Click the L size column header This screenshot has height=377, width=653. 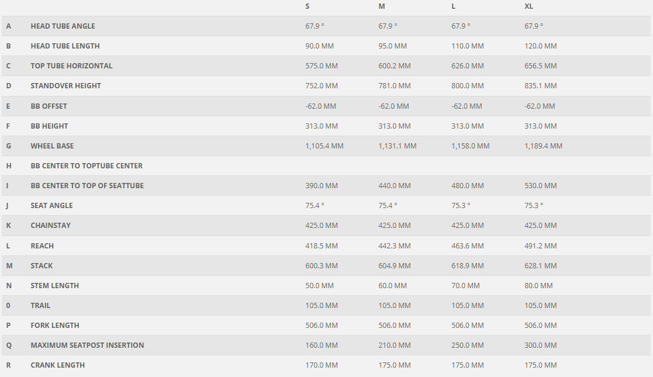(454, 6)
